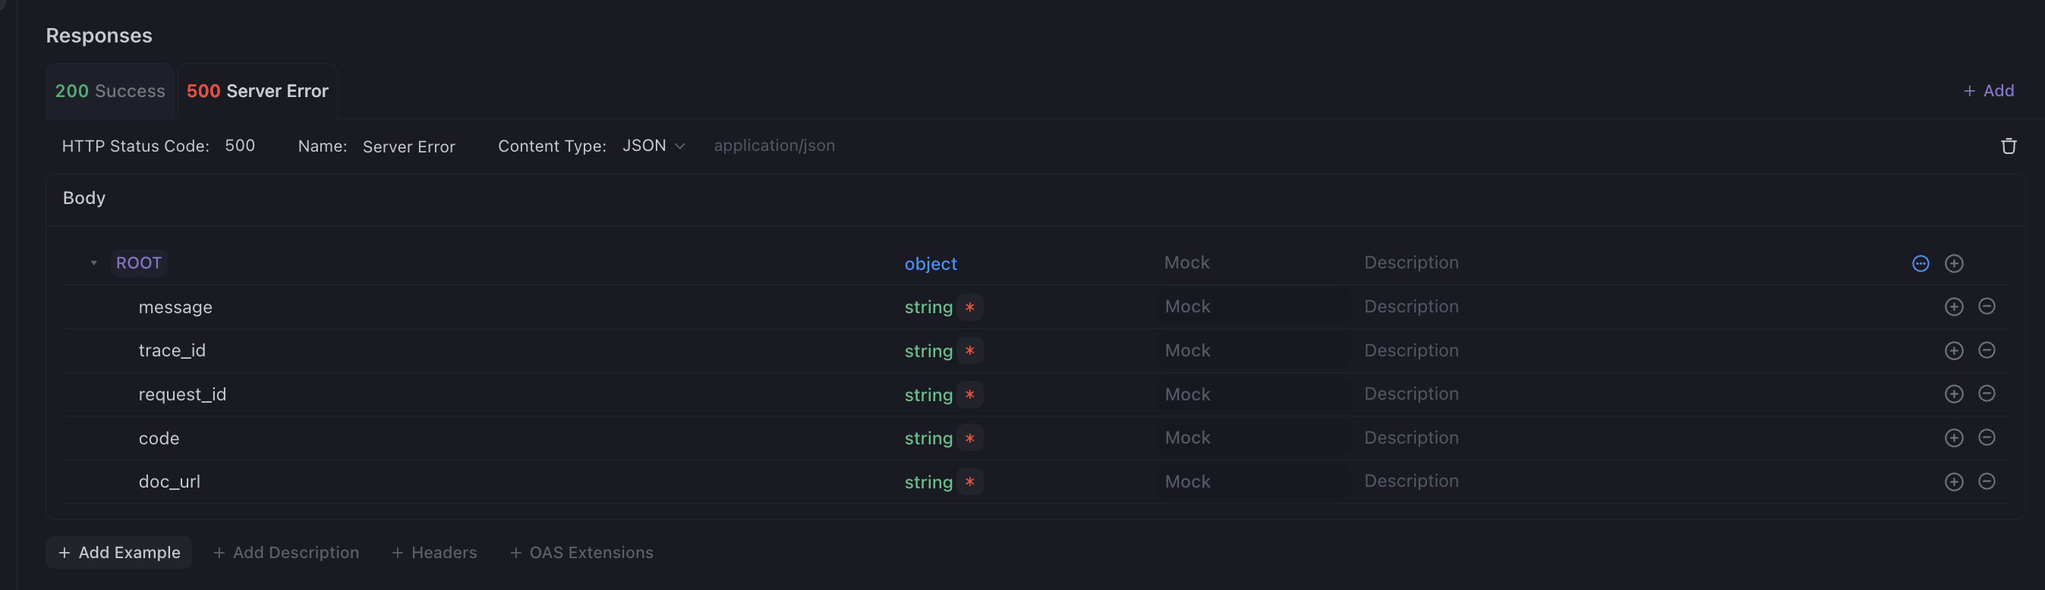This screenshot has height=590, width=2045.
Task: Change the type of code field
Action: point(928,438)
